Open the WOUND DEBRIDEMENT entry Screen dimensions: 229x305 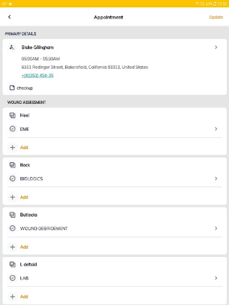[x=44, y=228]
